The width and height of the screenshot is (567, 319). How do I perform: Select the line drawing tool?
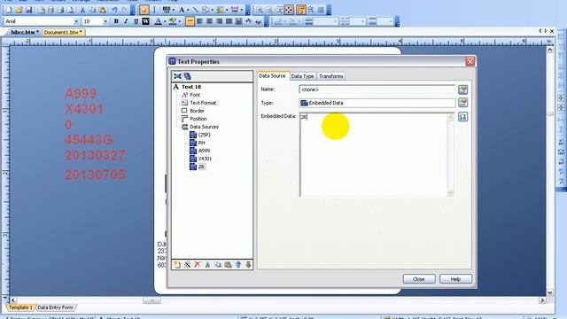pyautogui.click(x=195, y=10)
